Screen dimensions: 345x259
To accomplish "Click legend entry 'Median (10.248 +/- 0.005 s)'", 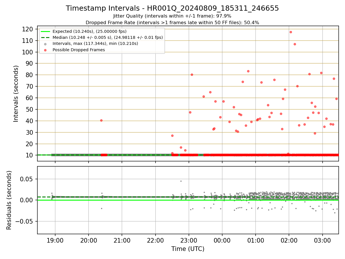I will point(108,37).
